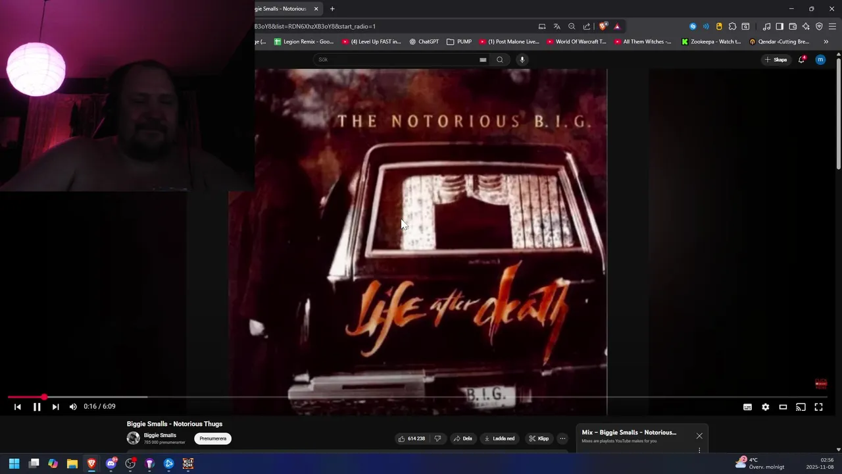The height and width of the screenshot is (474, 842).
Task: Show hidden bookmarks with the chevron
Action: tap(826, 41)
